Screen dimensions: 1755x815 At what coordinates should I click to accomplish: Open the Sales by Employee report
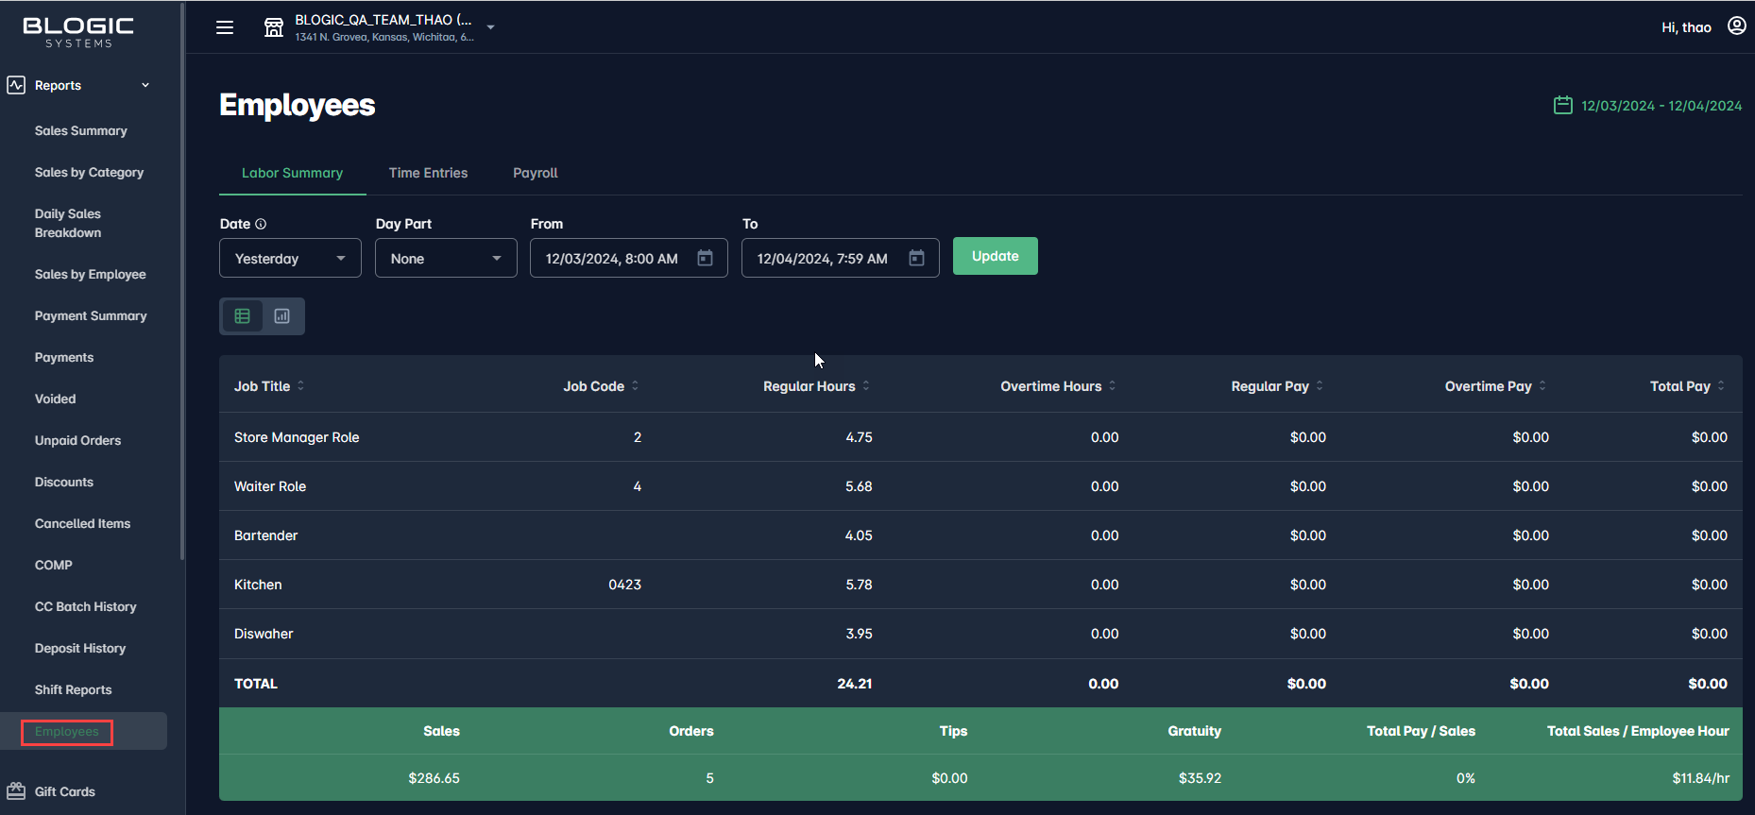tap(91, 274)
